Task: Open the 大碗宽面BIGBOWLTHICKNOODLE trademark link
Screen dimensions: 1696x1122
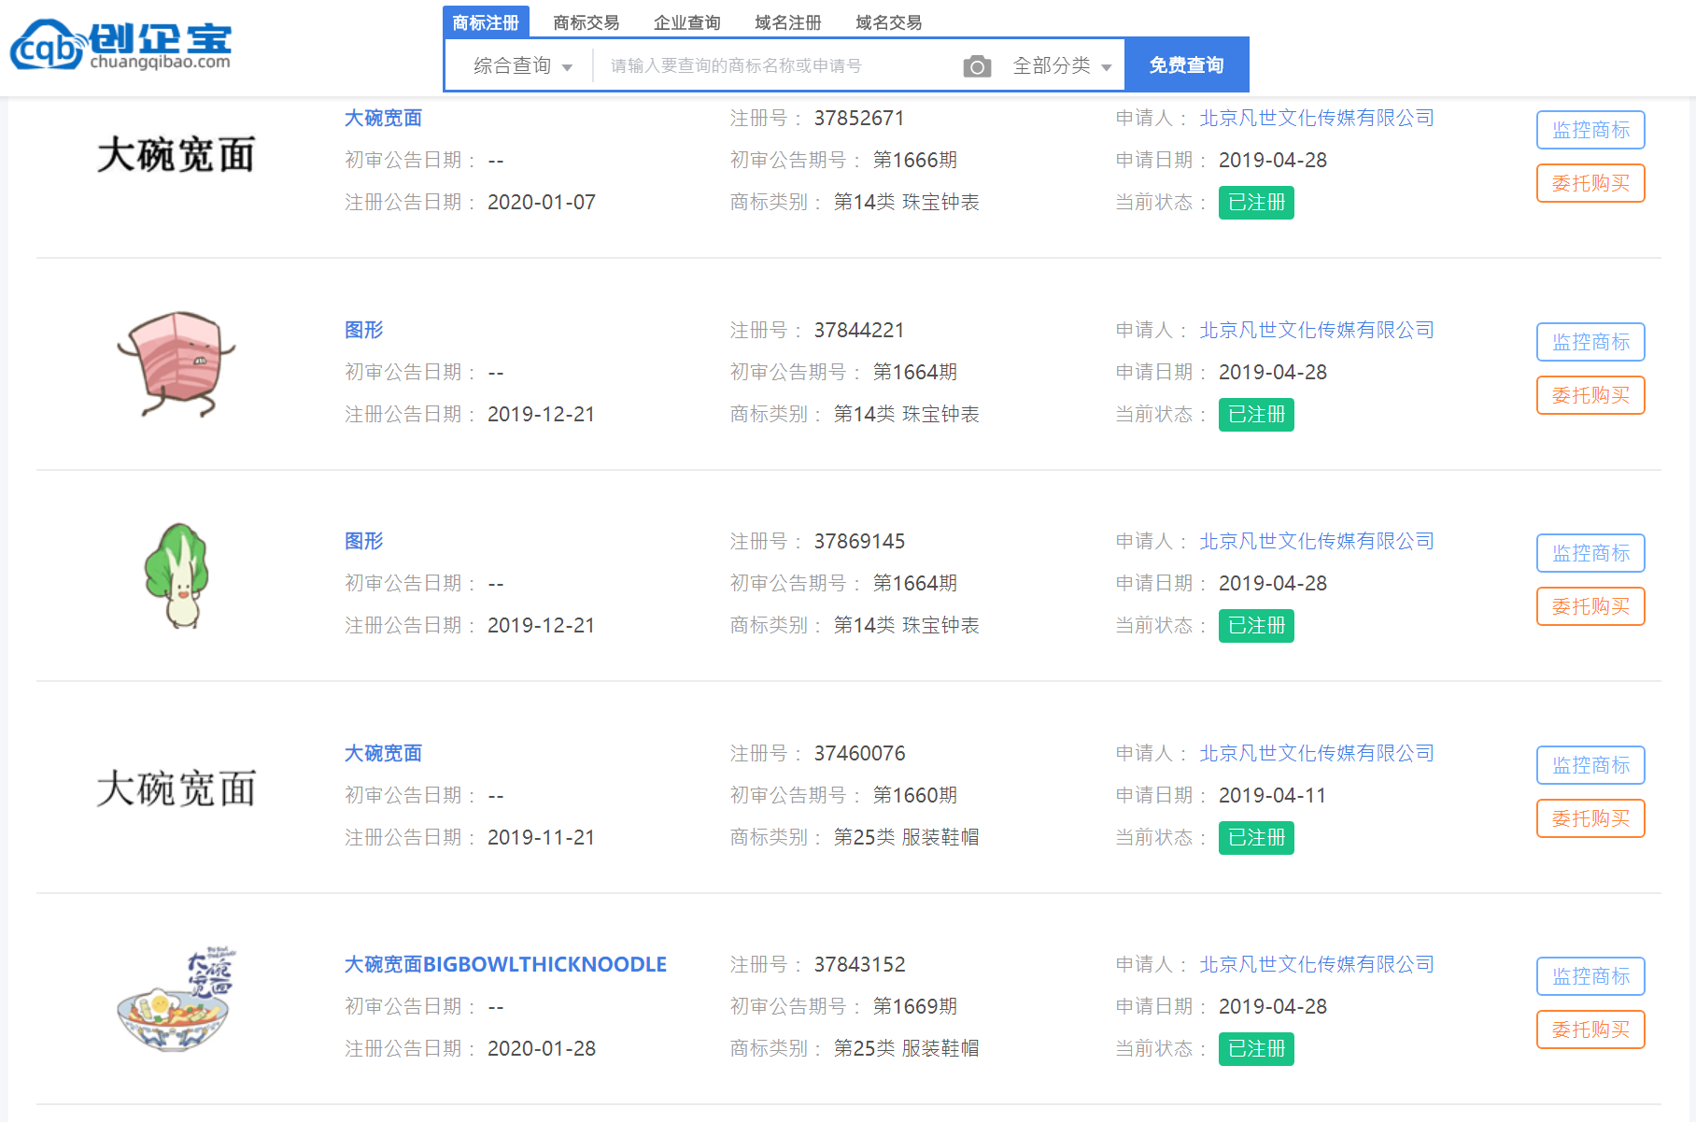Action: click(505, 964)
